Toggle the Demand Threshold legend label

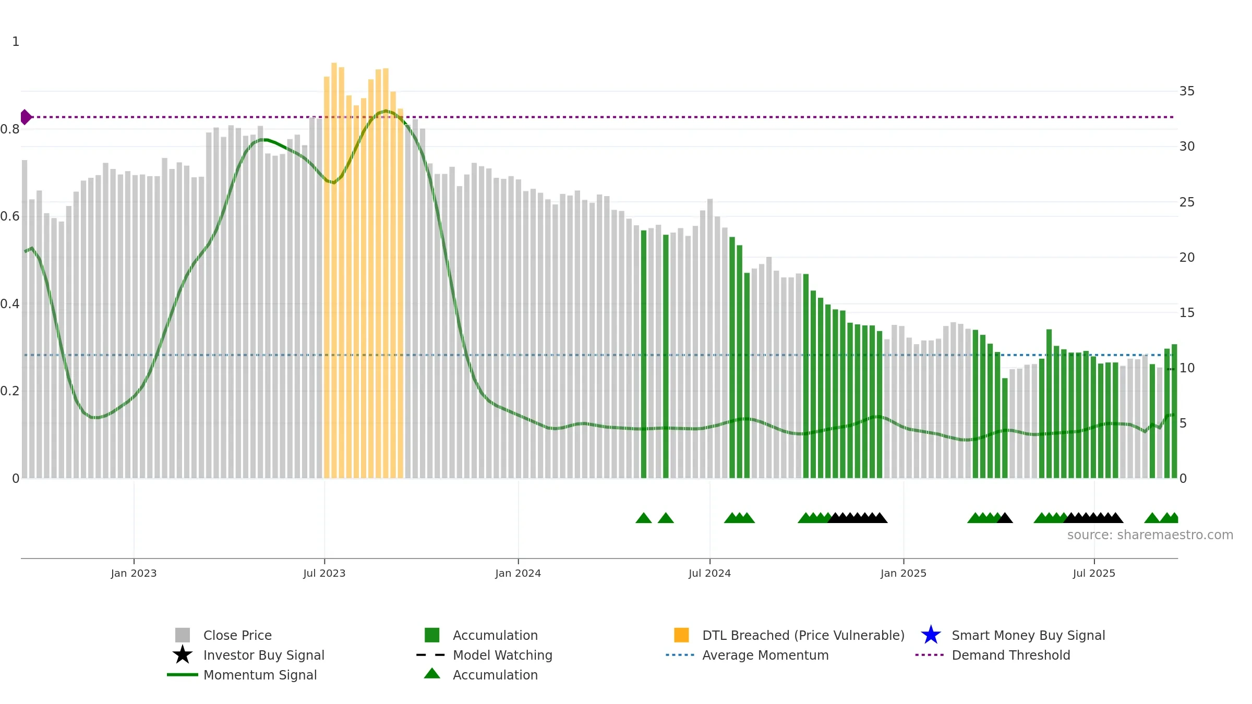[x=1011, y=655]
